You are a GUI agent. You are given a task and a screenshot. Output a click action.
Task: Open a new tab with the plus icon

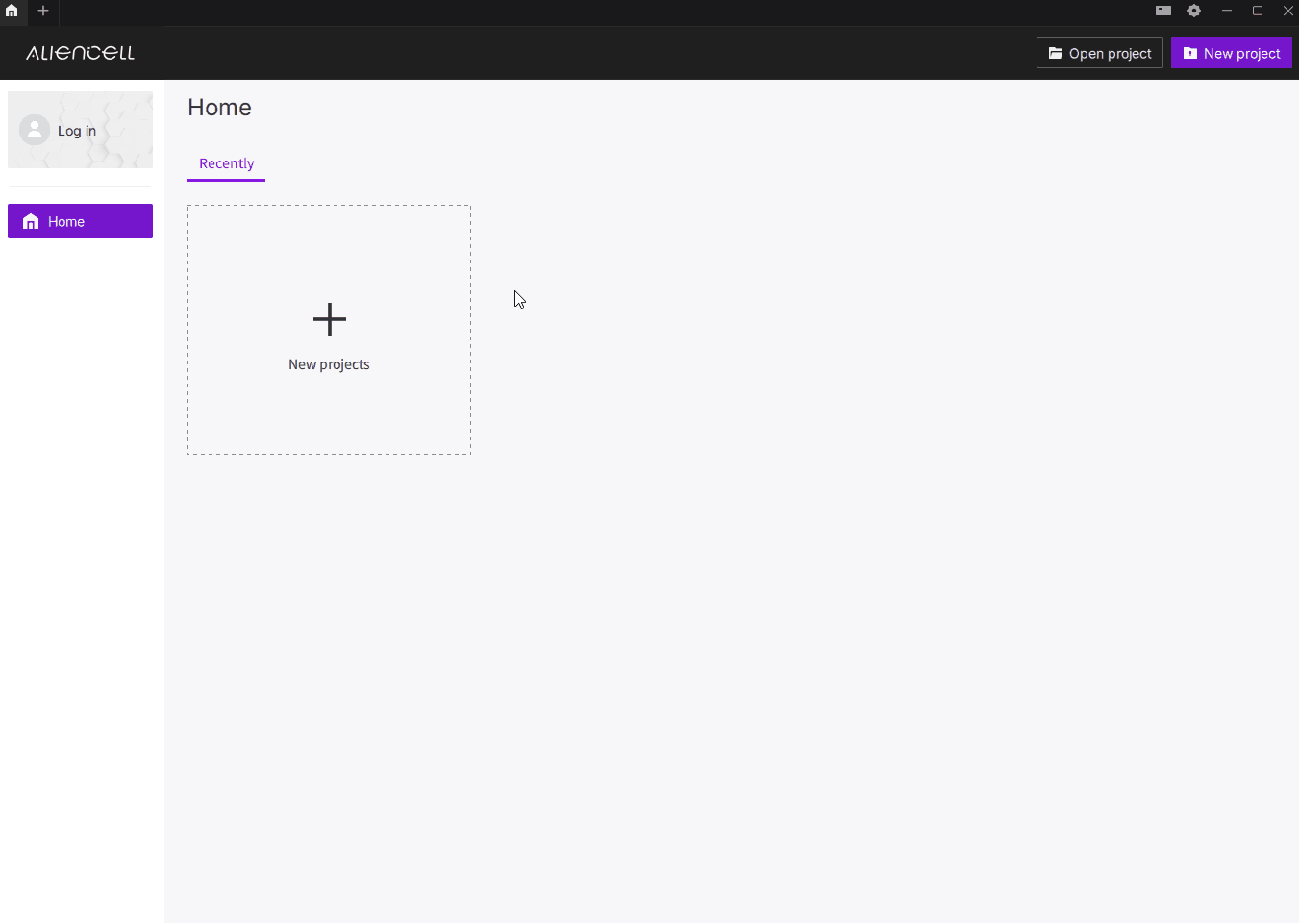pos(43,11)
